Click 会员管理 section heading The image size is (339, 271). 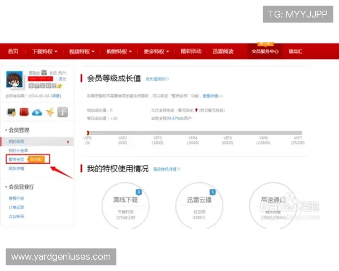pyautogui.click(x=19, y=130)
